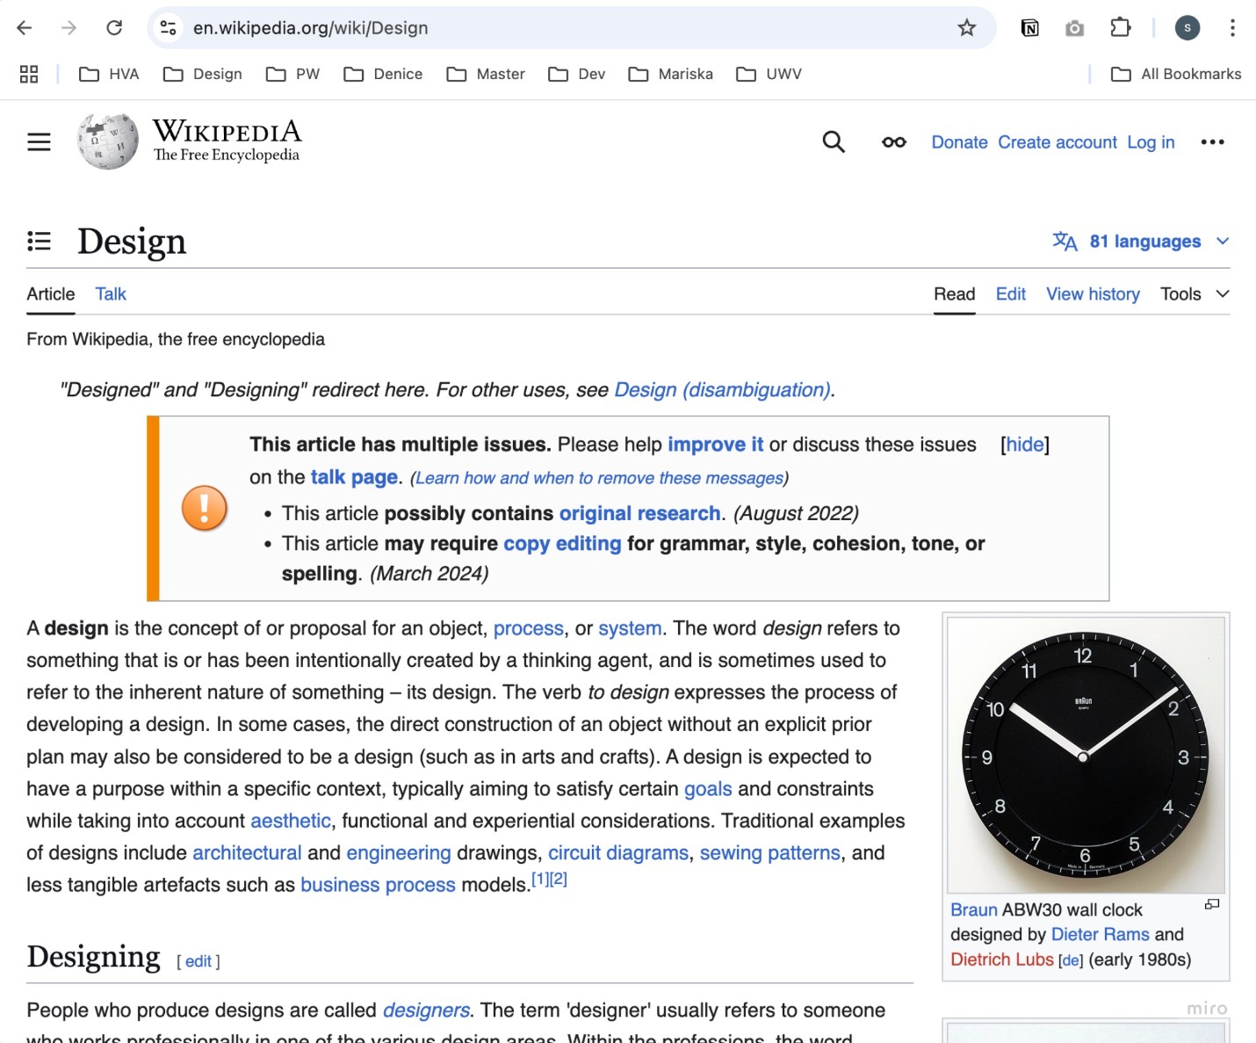1256x1043 pixels.
Task: Click the translate languages icon
Action: [x=1065, y=241]
